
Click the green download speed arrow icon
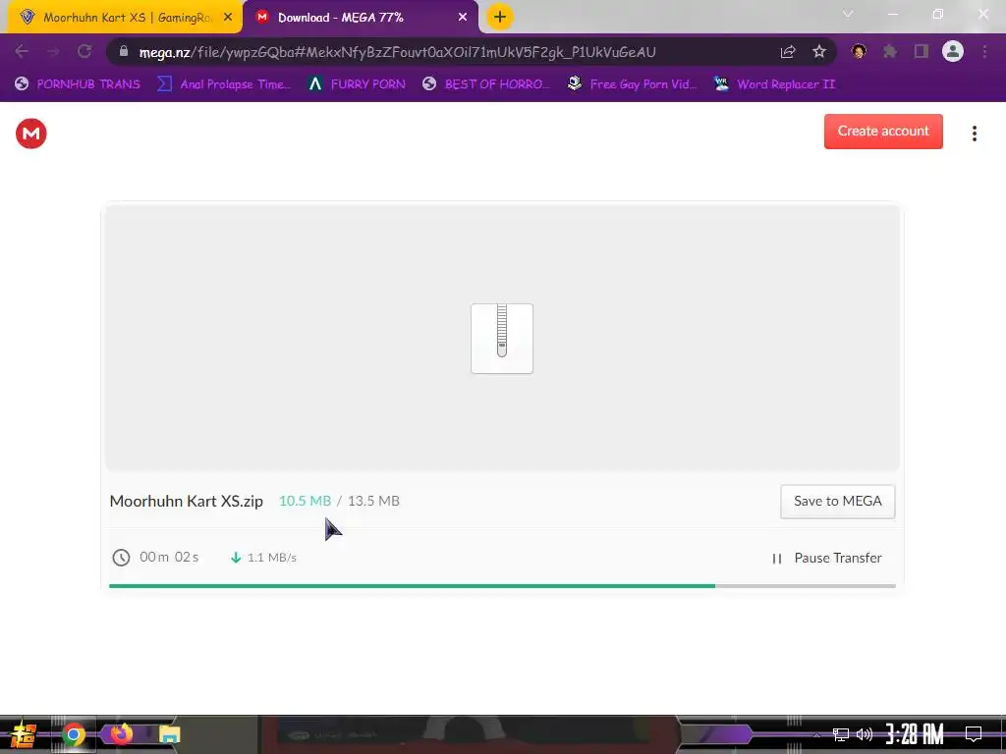coord(236,558)
